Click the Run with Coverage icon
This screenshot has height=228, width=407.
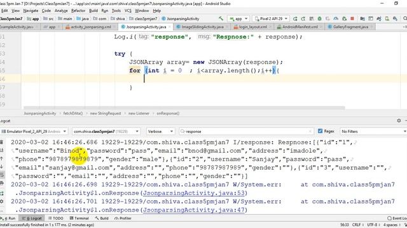point(328,18)
